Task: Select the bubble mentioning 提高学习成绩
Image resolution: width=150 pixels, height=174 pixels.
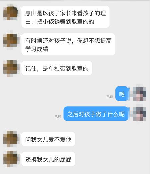Action: (x=68, y=44)
